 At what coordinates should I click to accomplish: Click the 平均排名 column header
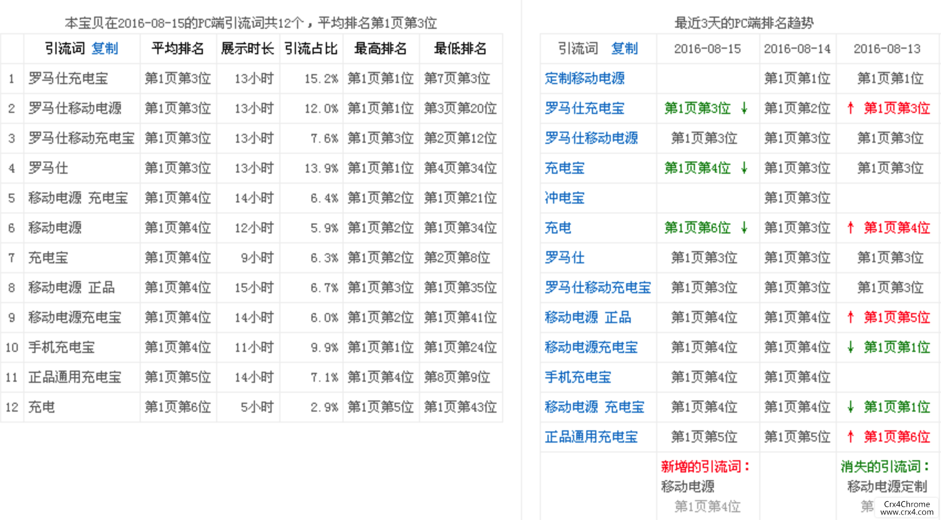177,49
